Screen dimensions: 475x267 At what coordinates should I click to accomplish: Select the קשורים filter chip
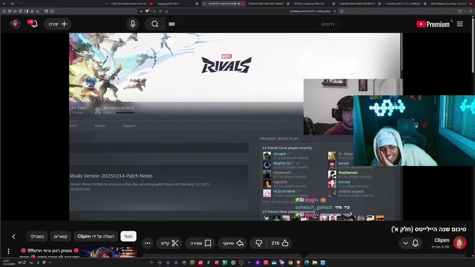tap(61, 236)
